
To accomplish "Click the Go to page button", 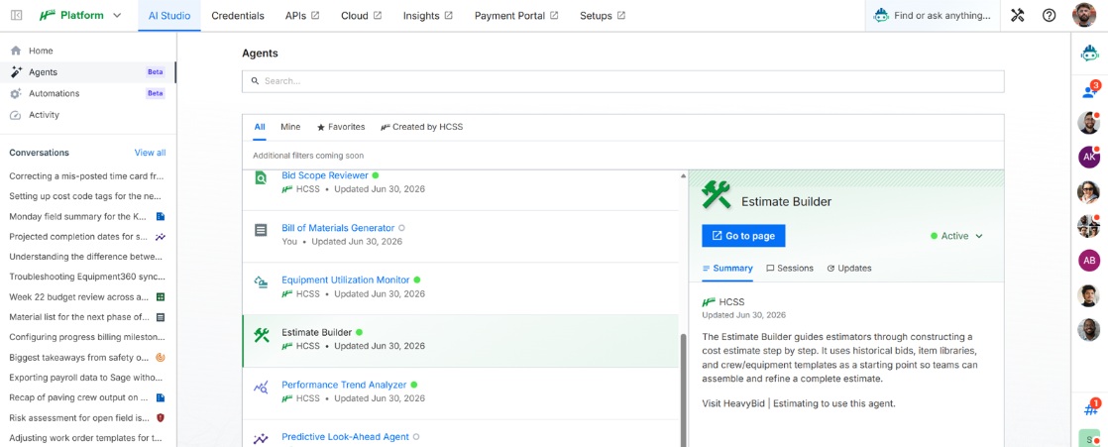I will (743, 236).
